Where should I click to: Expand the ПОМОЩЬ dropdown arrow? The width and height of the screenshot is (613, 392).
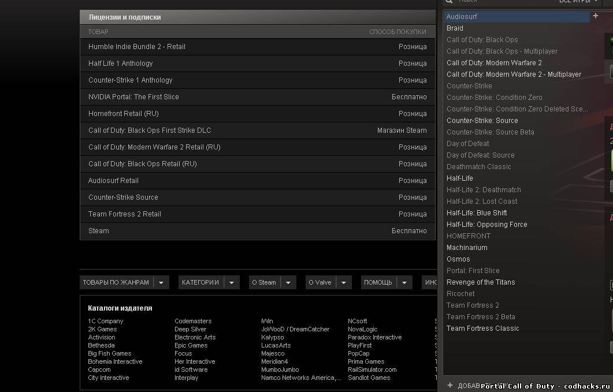click(x=404, y=282)
